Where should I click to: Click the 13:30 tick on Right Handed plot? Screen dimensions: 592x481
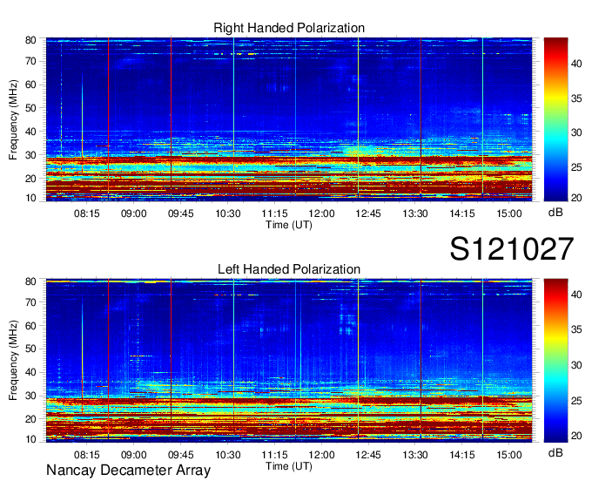pyautogui.click(x=415, y=213)
